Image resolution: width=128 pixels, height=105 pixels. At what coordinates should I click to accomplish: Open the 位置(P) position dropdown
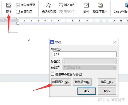click(x=90, y=67)
